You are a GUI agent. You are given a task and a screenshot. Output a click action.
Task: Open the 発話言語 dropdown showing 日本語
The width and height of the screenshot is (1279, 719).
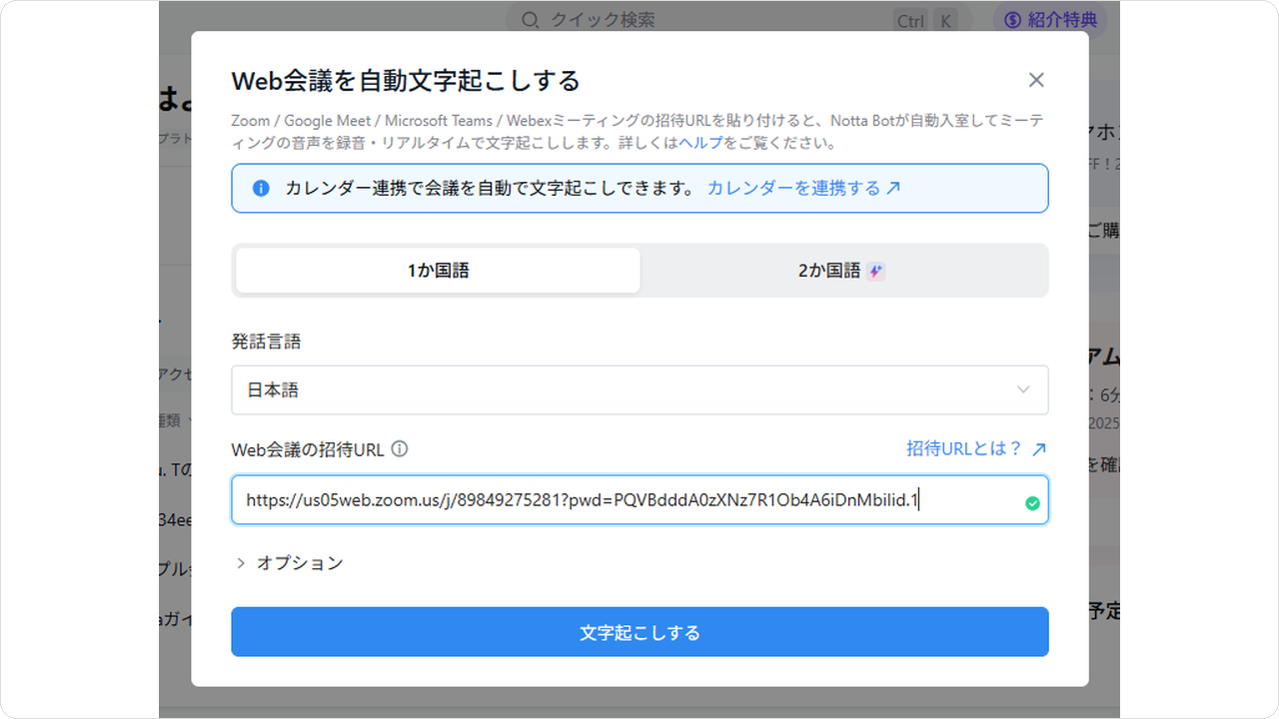(x=639, y=389)
